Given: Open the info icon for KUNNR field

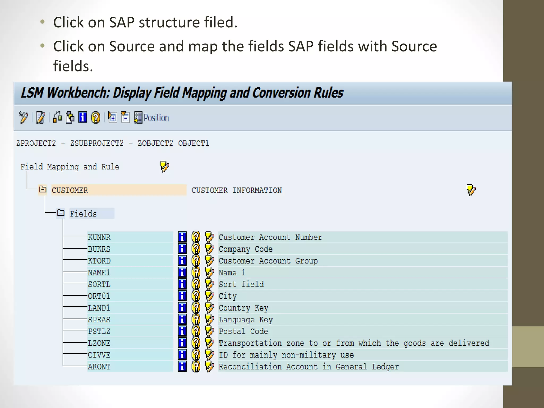Looking at the screenshot, I should 182,237.
